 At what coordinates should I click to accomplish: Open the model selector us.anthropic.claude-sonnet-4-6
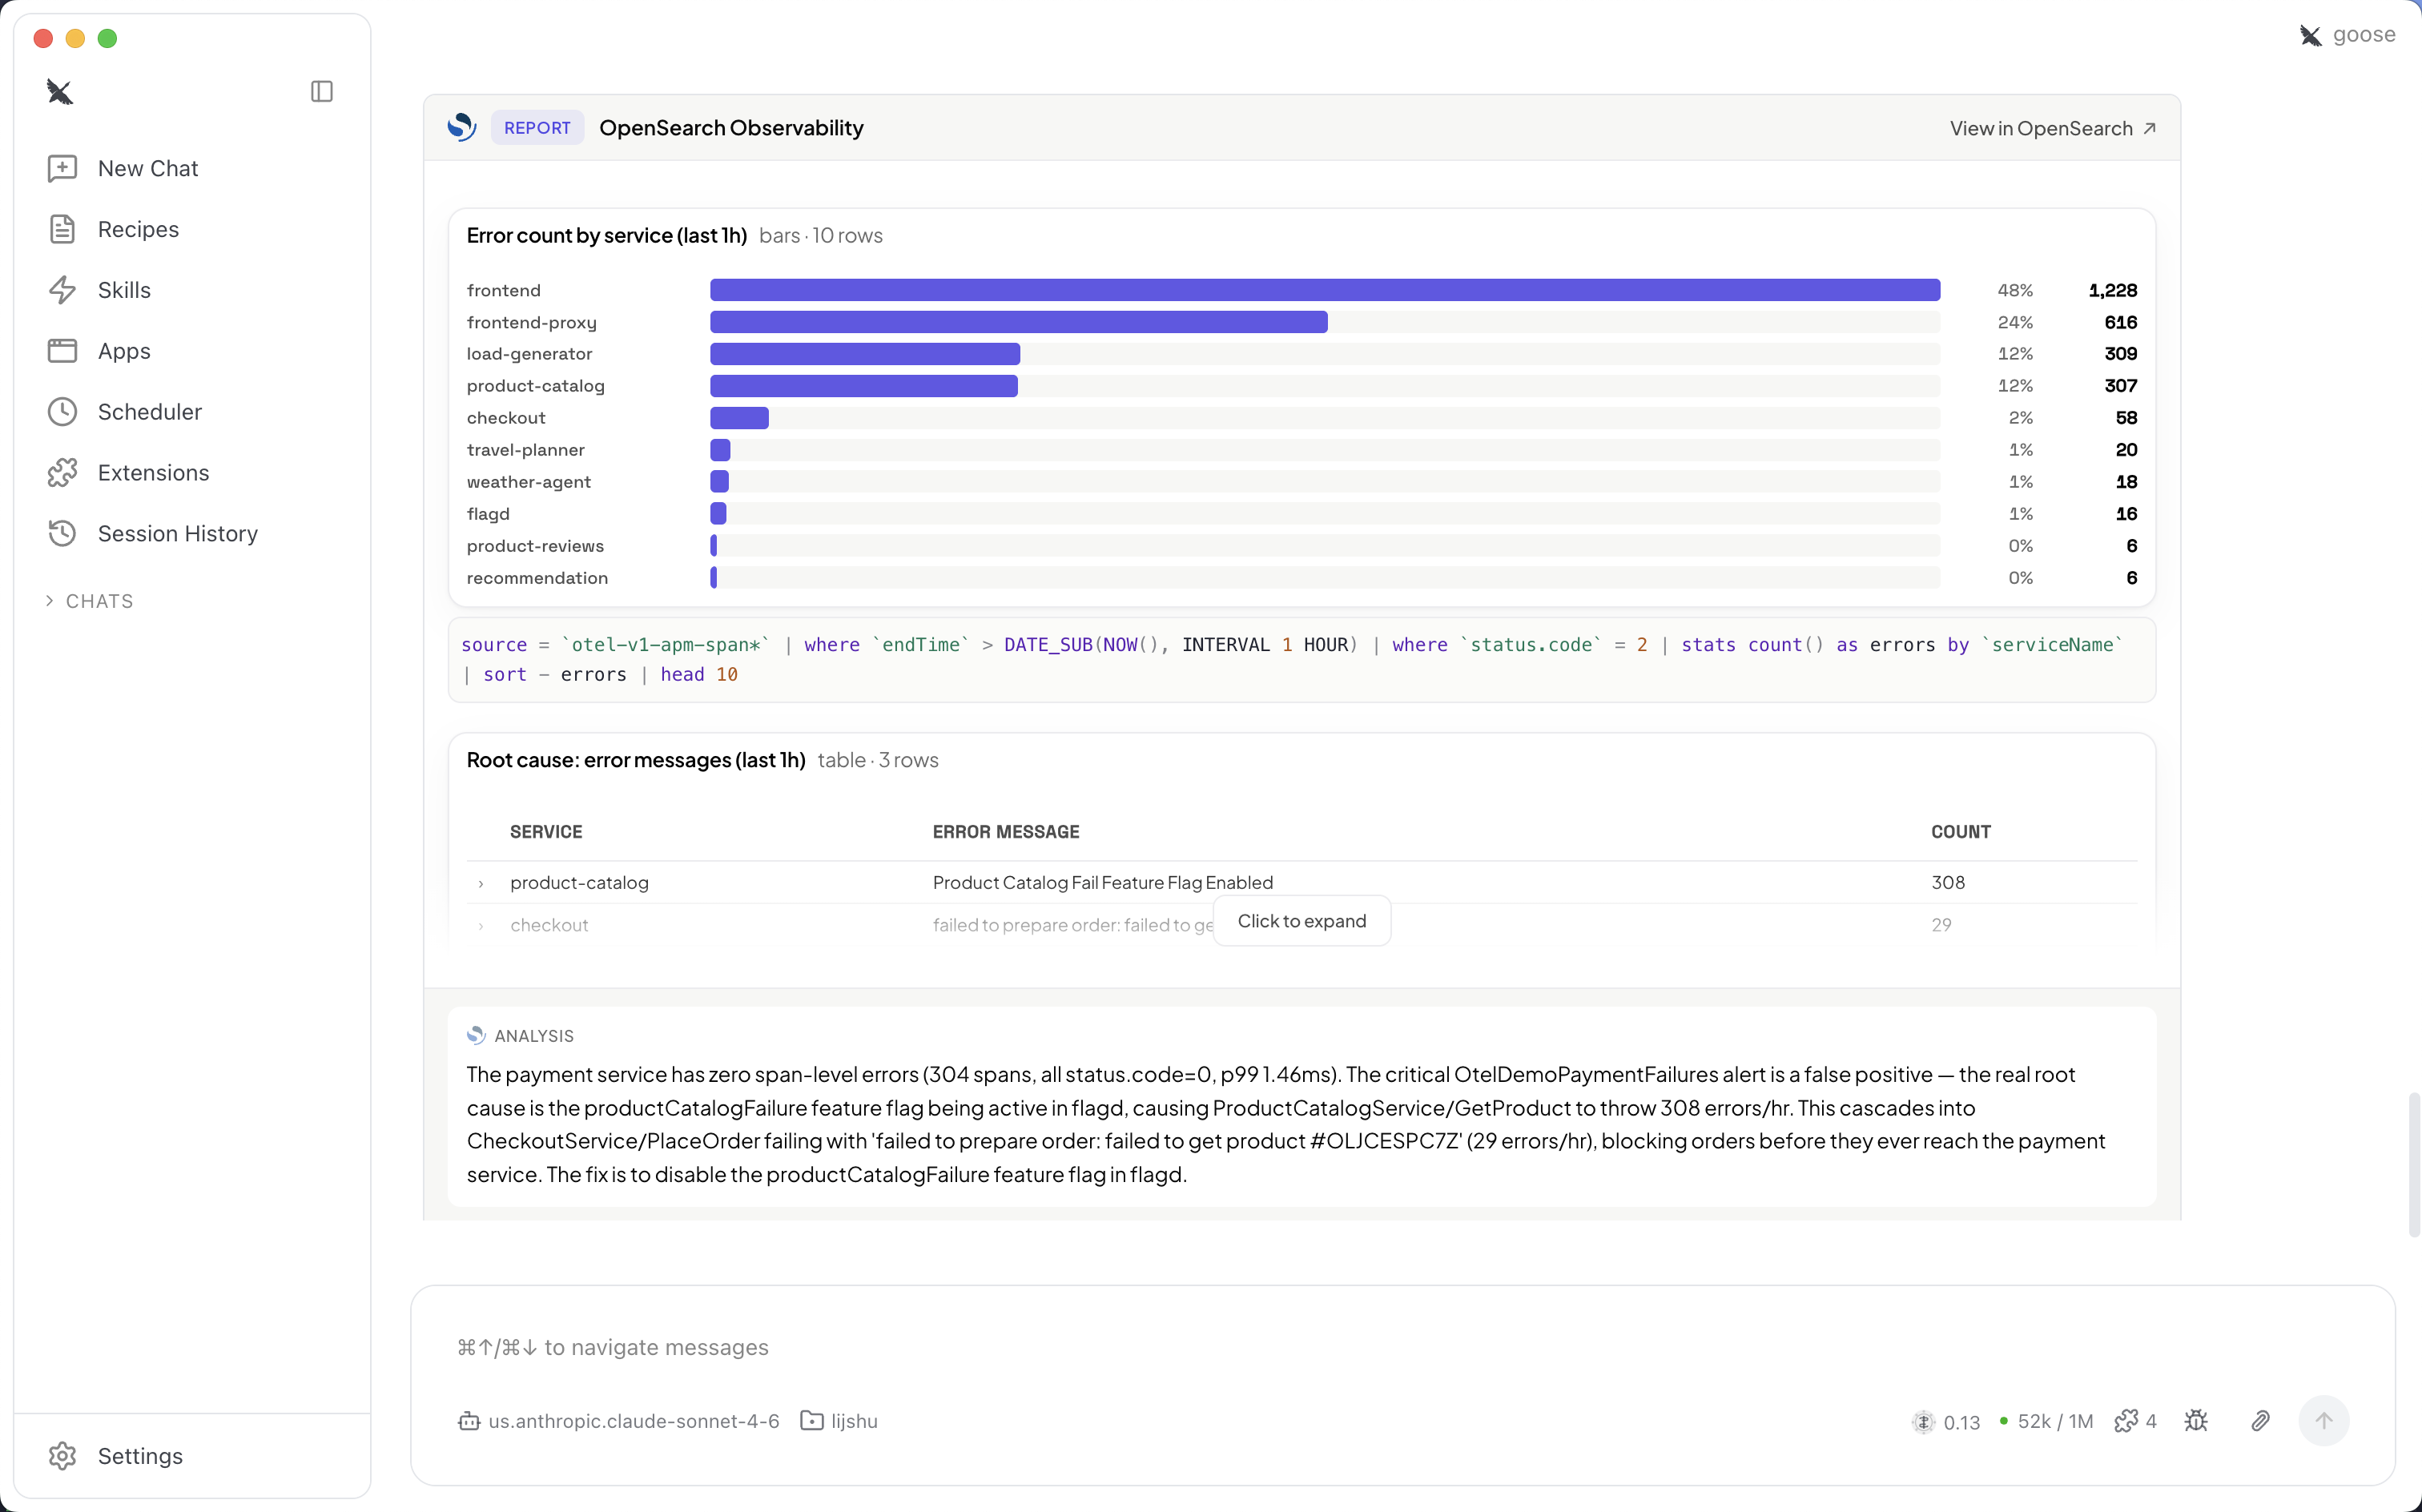(619, 1421)
